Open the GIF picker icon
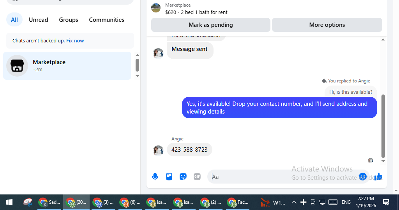The width and height of the screenshot is (399, 210). pyautogui.click(x=197, y=177)
